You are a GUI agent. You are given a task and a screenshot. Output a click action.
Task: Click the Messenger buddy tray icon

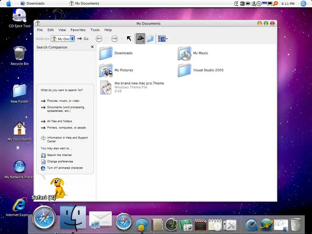coord(253,4)
